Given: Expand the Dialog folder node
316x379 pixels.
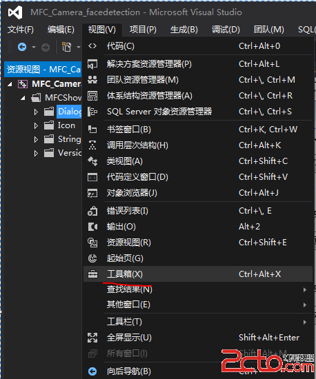Looking at the screenshot, I should coord(36,112).
